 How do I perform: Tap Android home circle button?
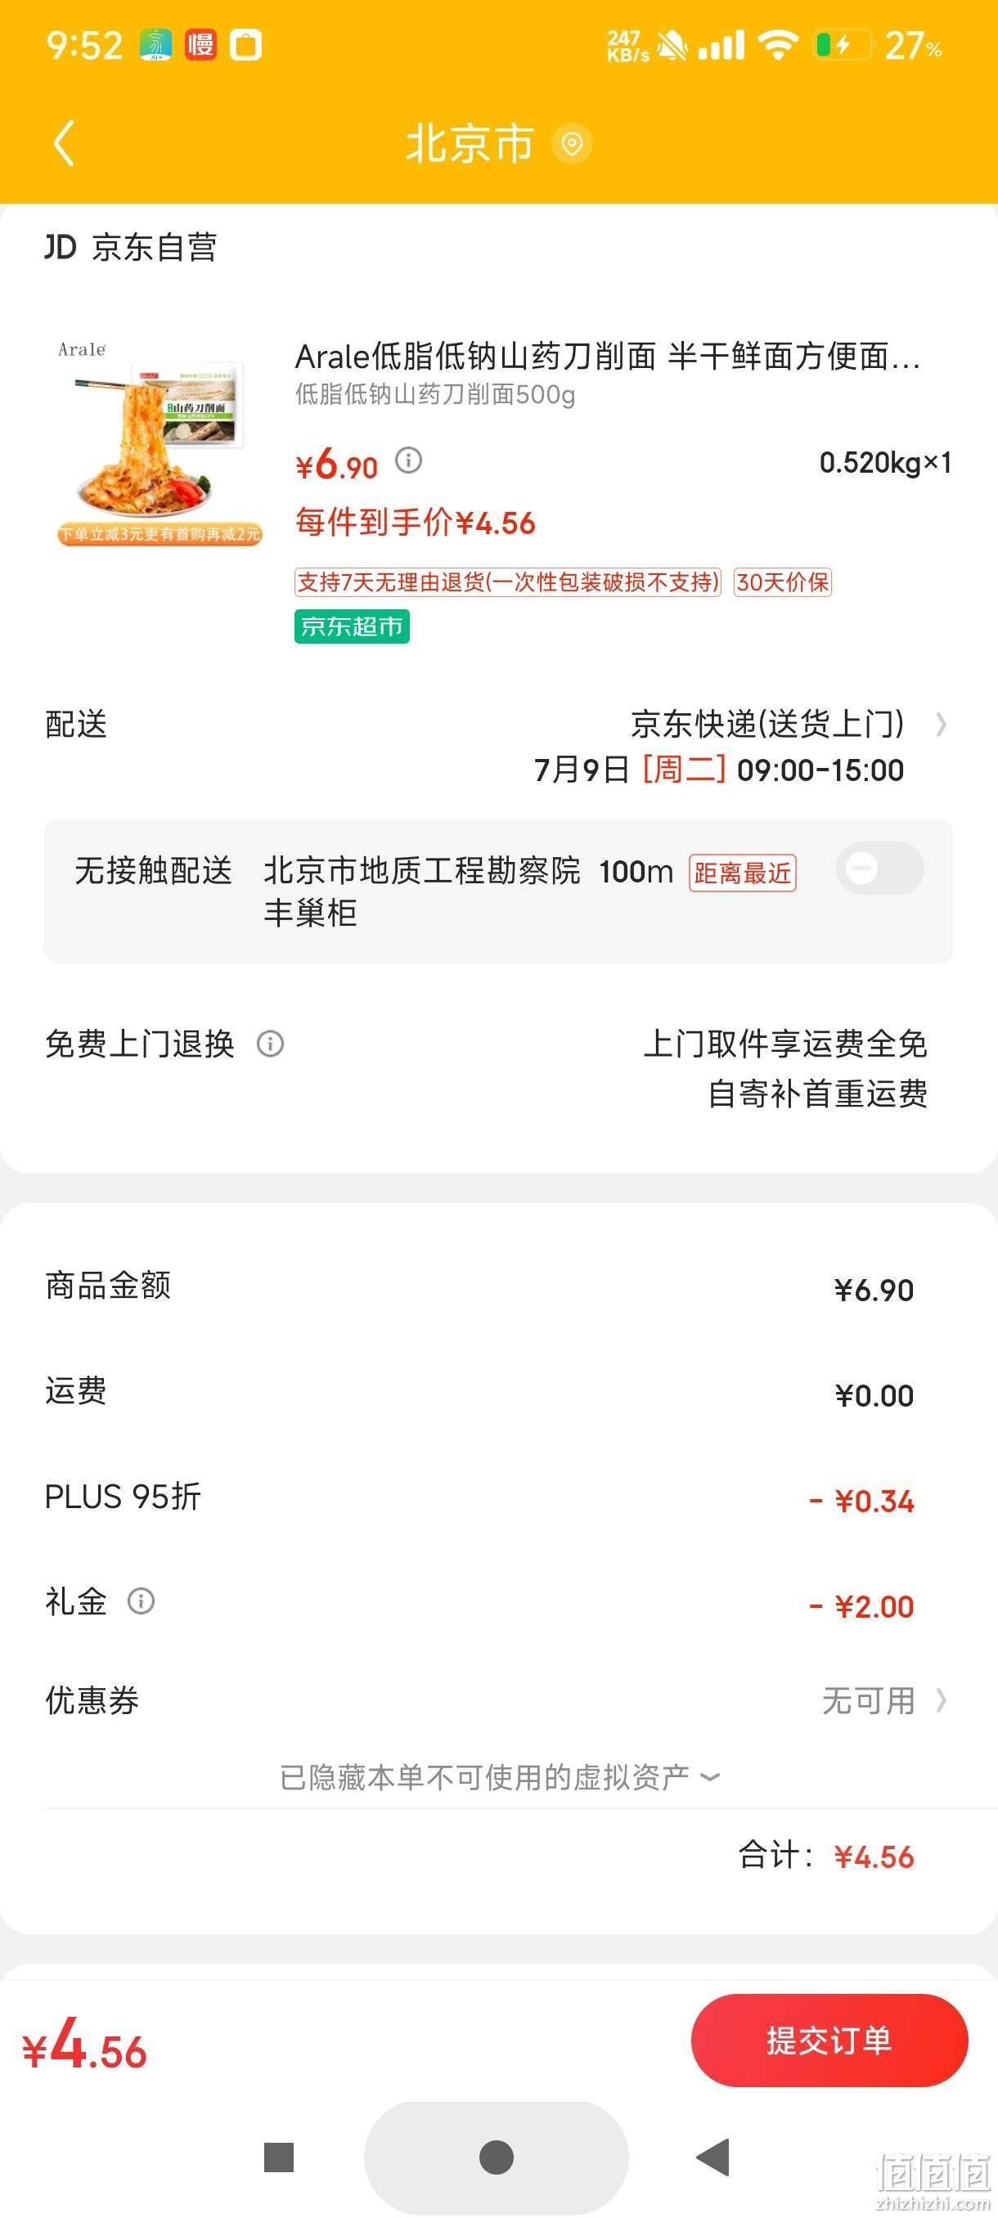tap(496, 2157)
